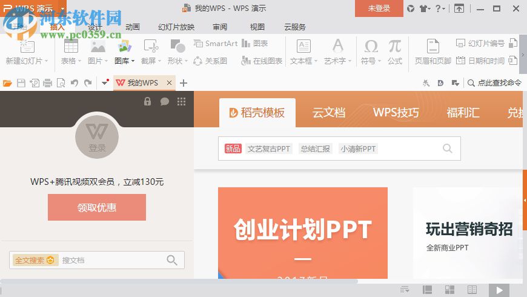527x297 pixels.
Task: Expand the 新建幻灯片 dropdown arrow
Action: 47,61
